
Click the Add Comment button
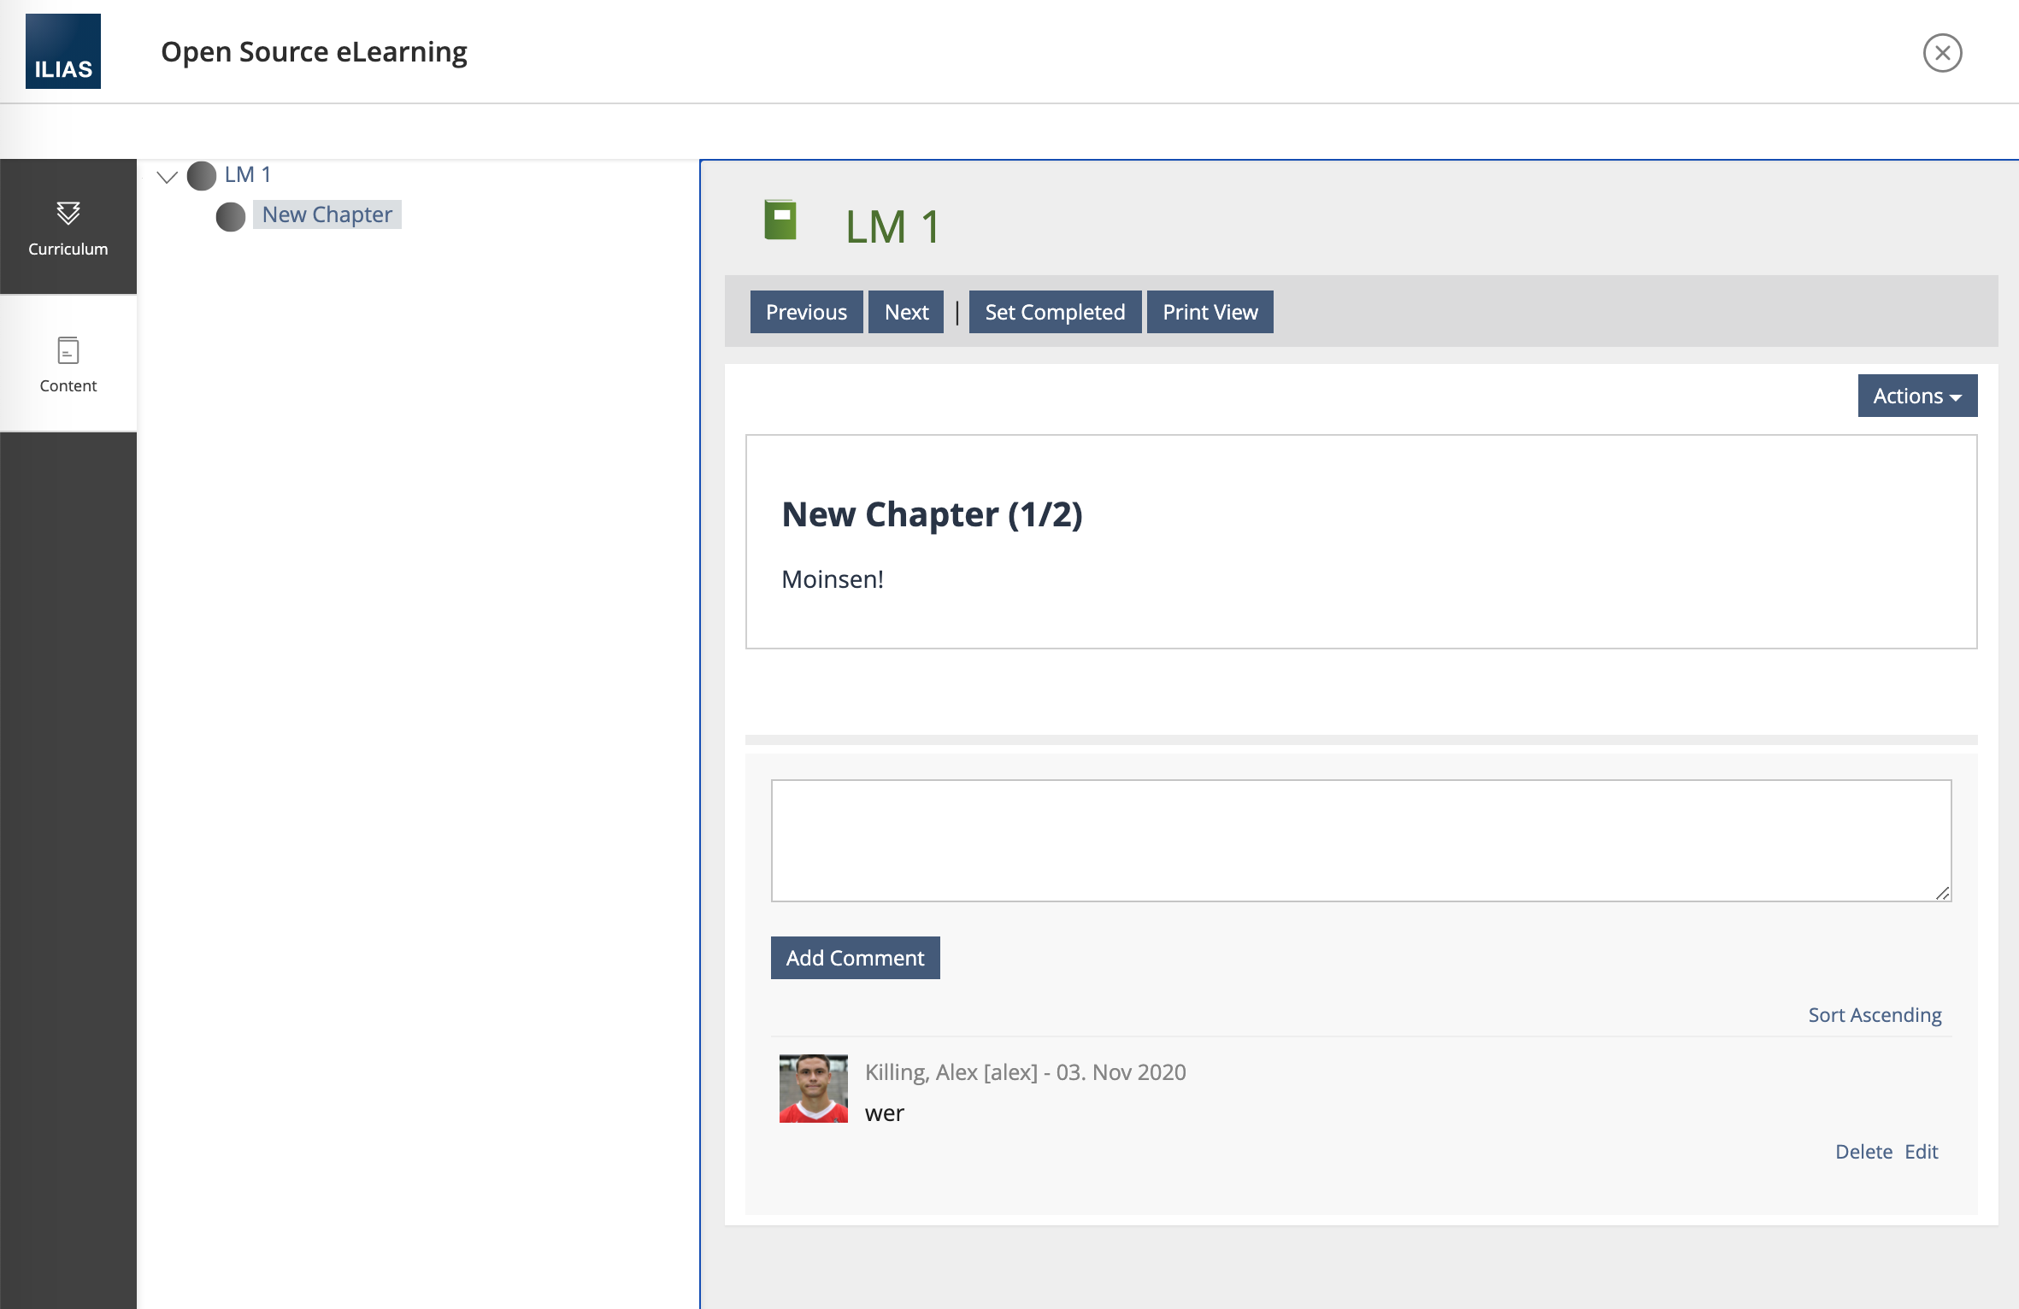click(x=855, y=958)
